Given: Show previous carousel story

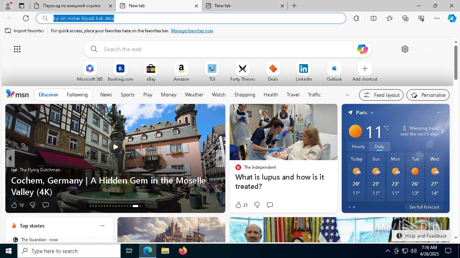Looking at the screenshot, I should pyautogui.click(x=10, y=158).
